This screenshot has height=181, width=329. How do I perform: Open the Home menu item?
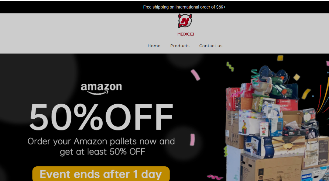click(154, 46)
